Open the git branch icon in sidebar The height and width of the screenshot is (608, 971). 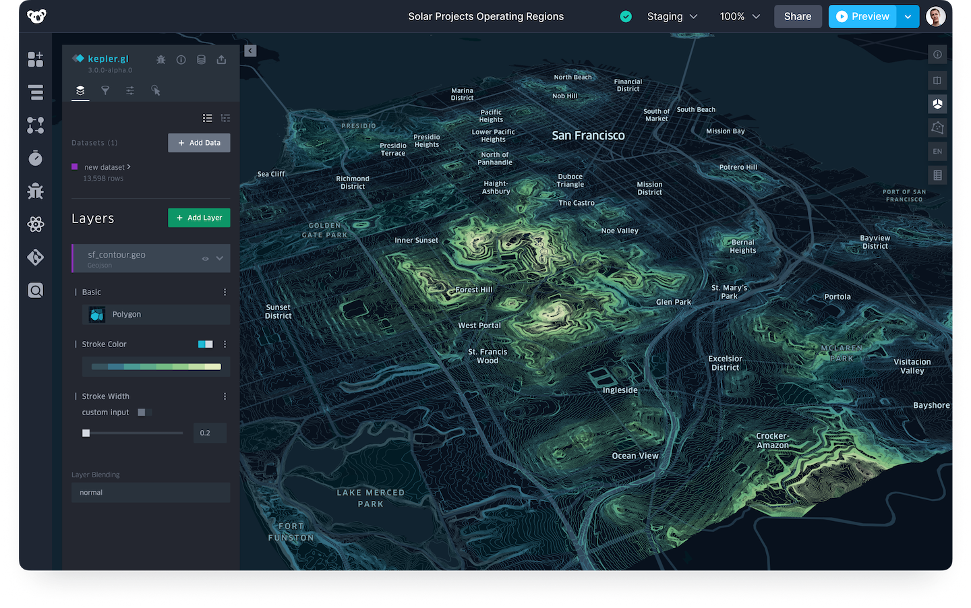tap(36, 257)
